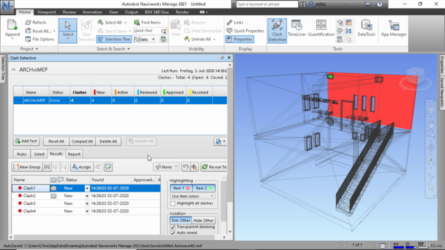The height and width of the screenshot is (250, 445).
Task: Toggle Transparent dimming checkbox
Action: pyautogui.click(x=173, y=227)
